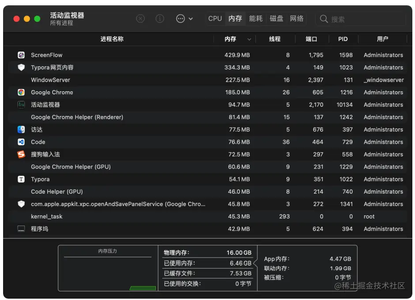Click the 联动内存 1.99 GB entry
The image size is (415, 300).
click(x=308, y=269)
